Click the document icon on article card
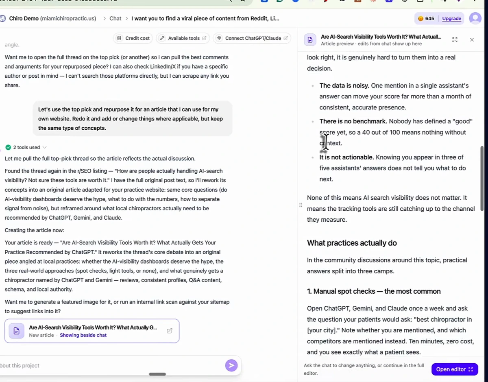The height and width of the screenshot is (382, 488). coord(16,331)
